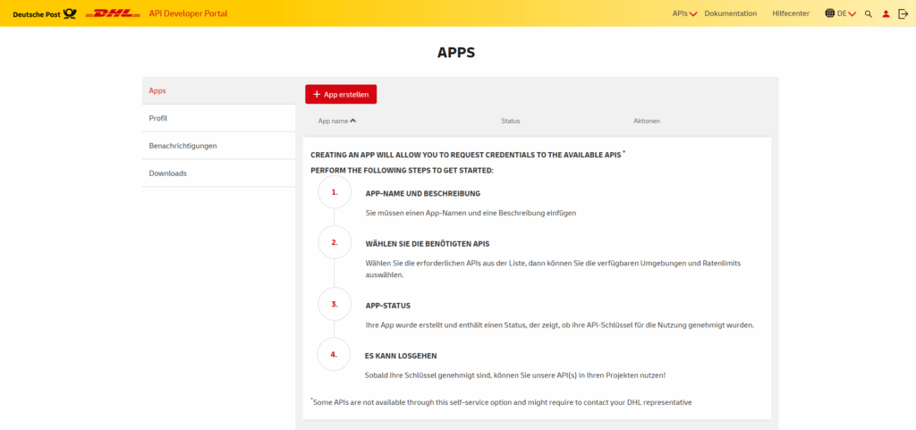Click the DHL logo

coord(113,13)
